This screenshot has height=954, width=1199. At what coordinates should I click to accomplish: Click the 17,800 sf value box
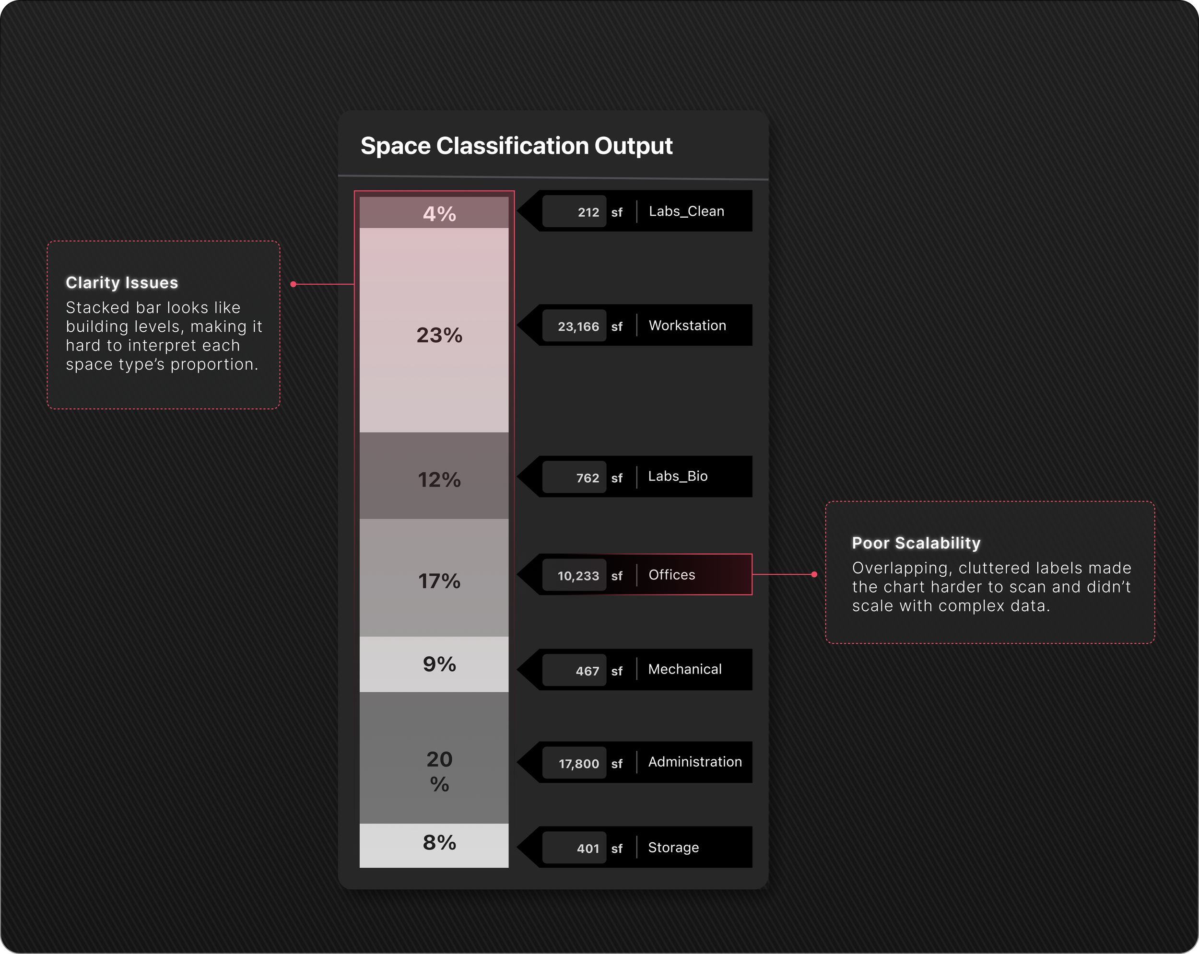pos(575,763)
